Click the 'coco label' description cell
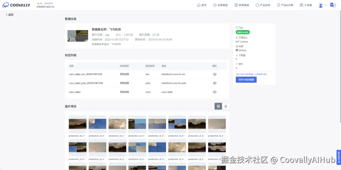This screenshot has height=170, width=341. (167, 92)
